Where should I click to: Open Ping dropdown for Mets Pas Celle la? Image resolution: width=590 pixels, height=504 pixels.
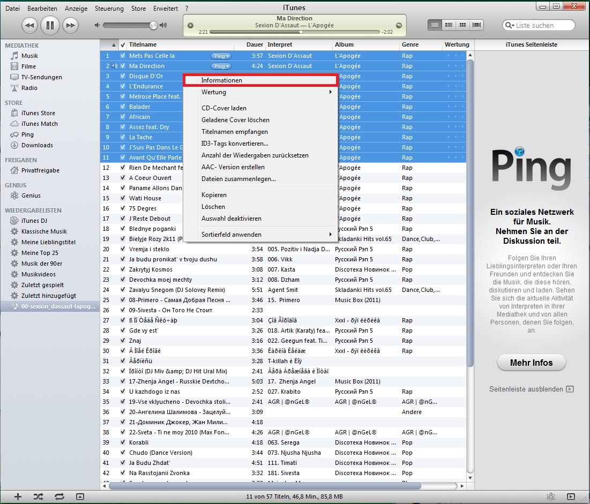pos(221,56)
